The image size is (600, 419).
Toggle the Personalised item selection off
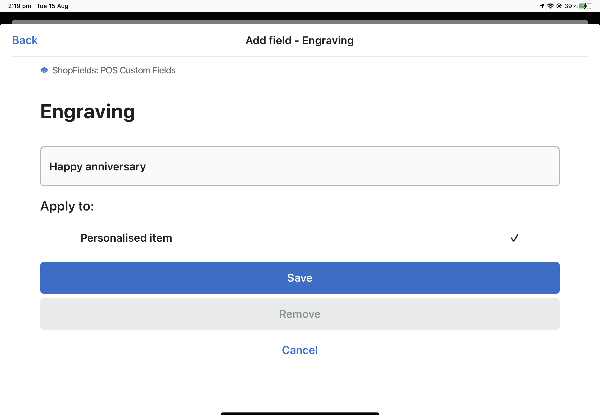pos(300,238)
